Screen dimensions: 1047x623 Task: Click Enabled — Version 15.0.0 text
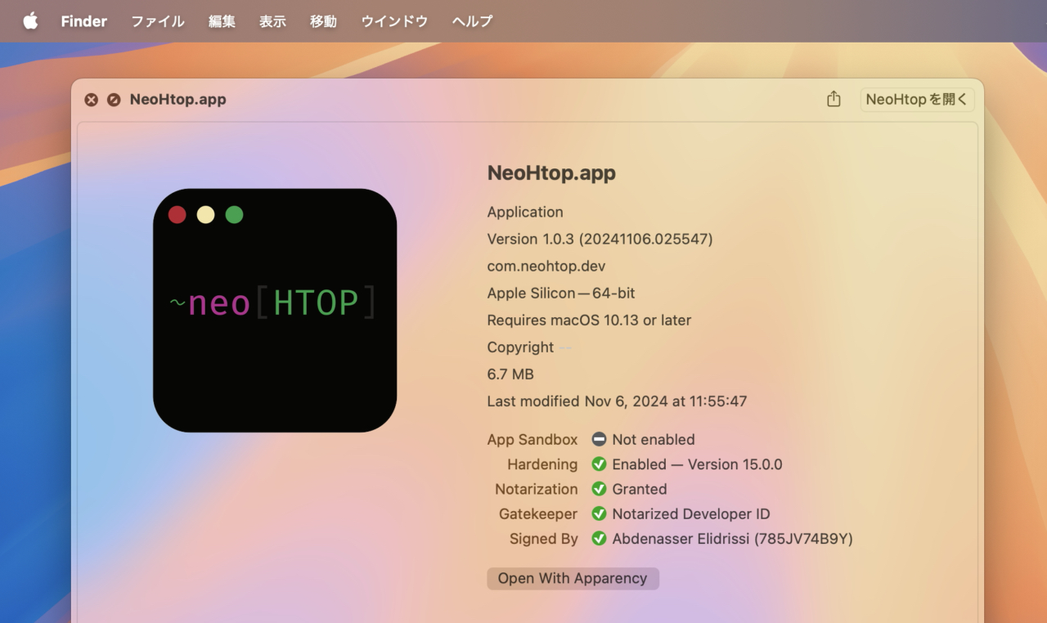coord(697,464)
